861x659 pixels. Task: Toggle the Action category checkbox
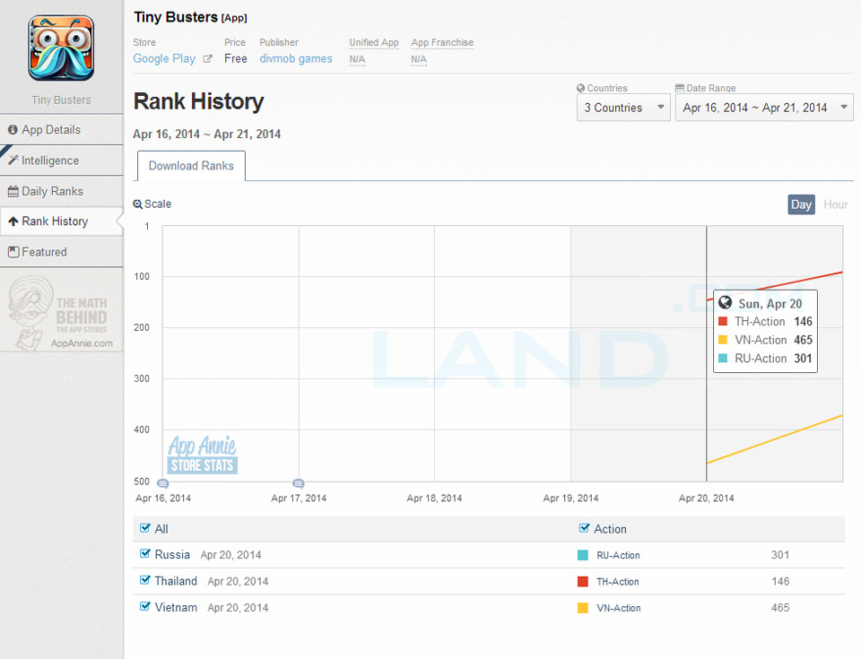coord(585,528)
